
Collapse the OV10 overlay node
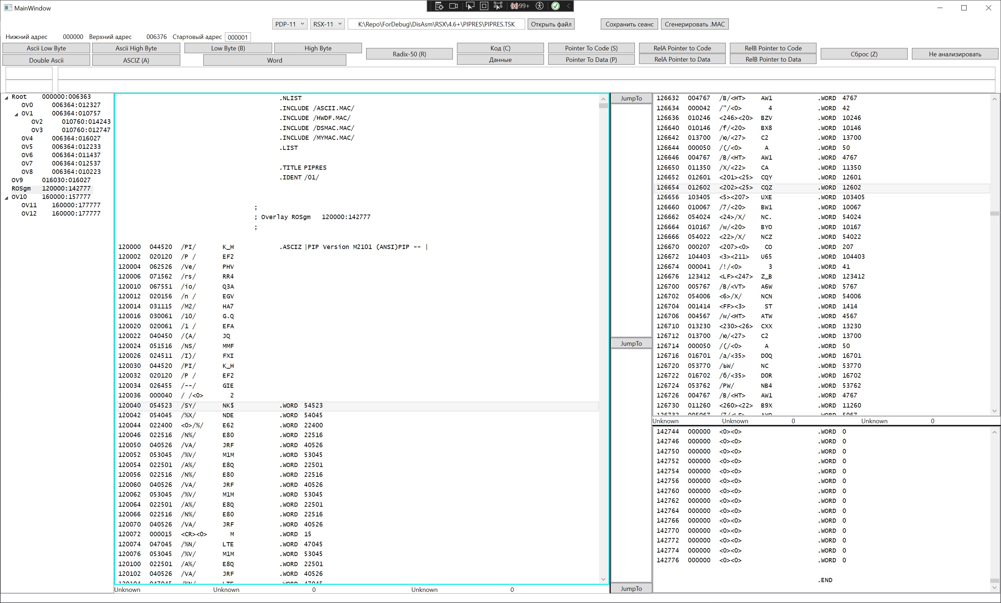(7, 198)
